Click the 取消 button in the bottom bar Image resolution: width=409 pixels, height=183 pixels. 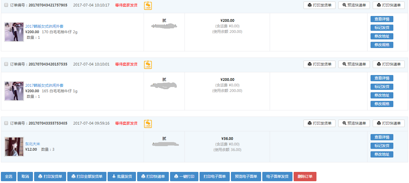(25, 177)
